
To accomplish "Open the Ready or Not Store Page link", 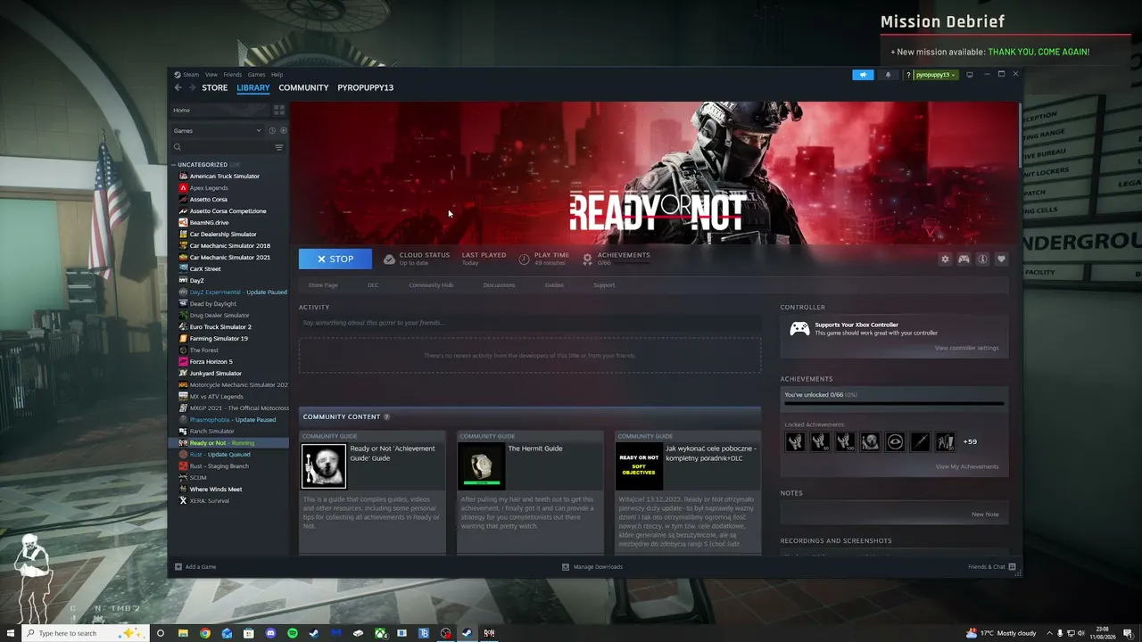I will (323, 285).
